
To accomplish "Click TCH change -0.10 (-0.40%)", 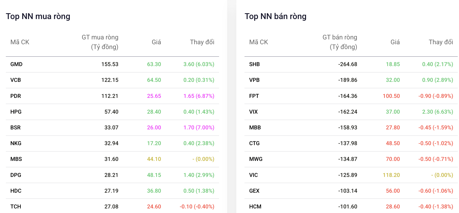I will click(197, 207).
